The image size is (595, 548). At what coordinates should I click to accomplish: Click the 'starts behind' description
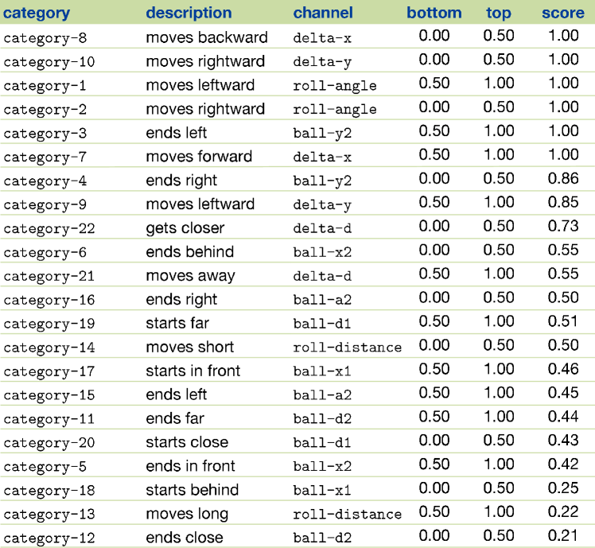coord(192,490)
